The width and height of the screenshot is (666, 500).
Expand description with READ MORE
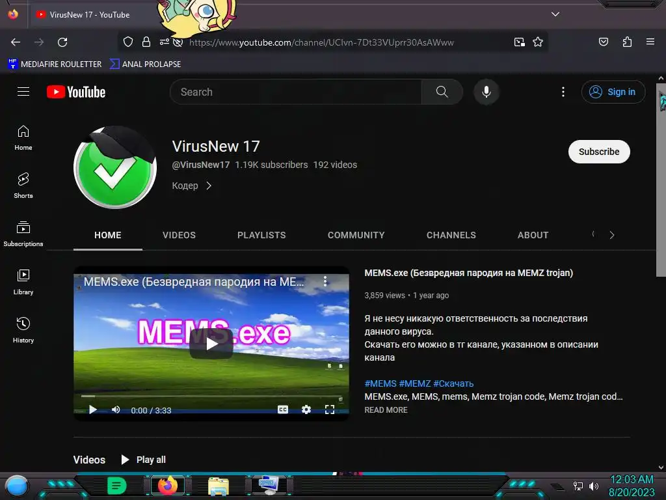[386, 410]
